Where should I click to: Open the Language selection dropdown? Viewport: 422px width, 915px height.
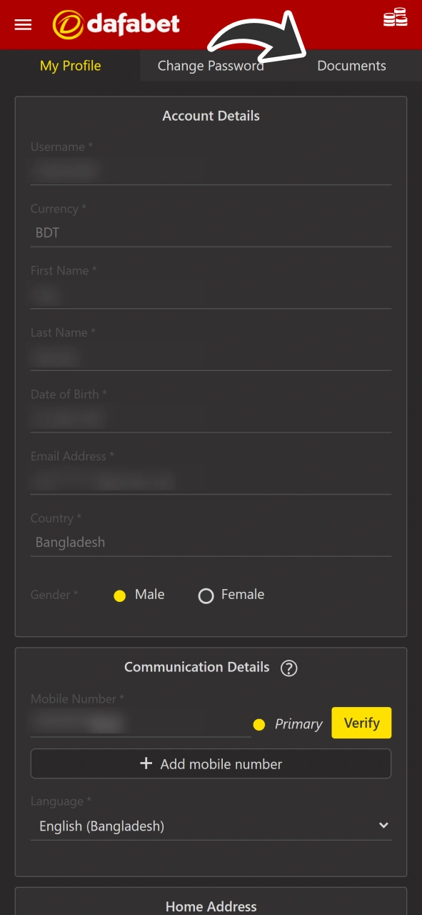tap(211, 826)
